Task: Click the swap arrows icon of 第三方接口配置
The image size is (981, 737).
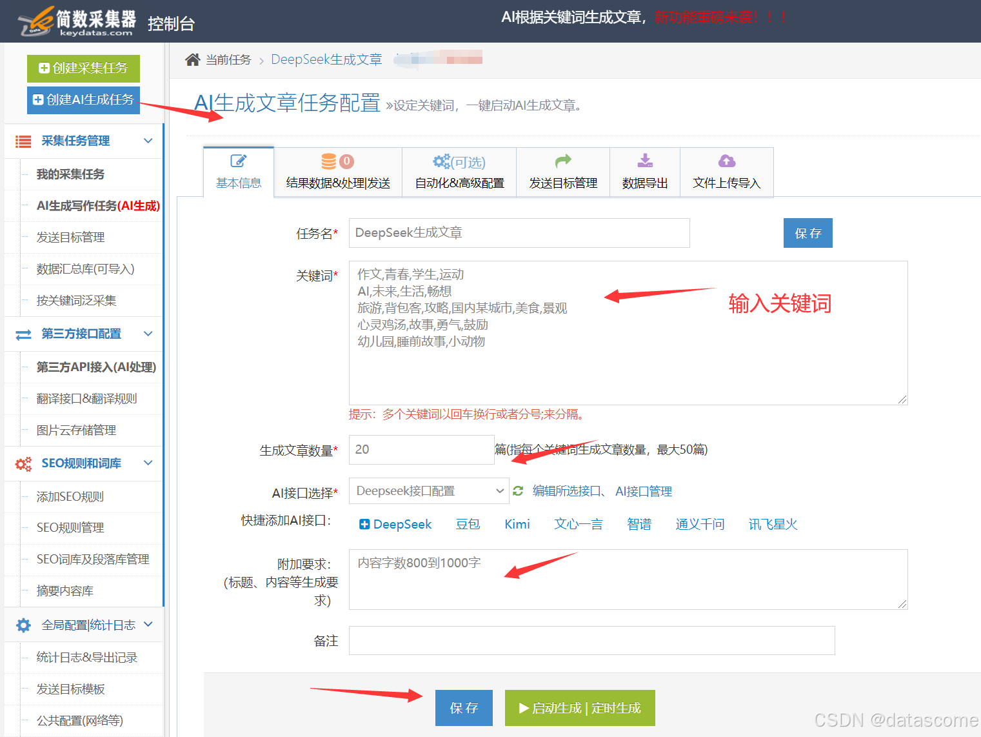Action: point(23,334)
